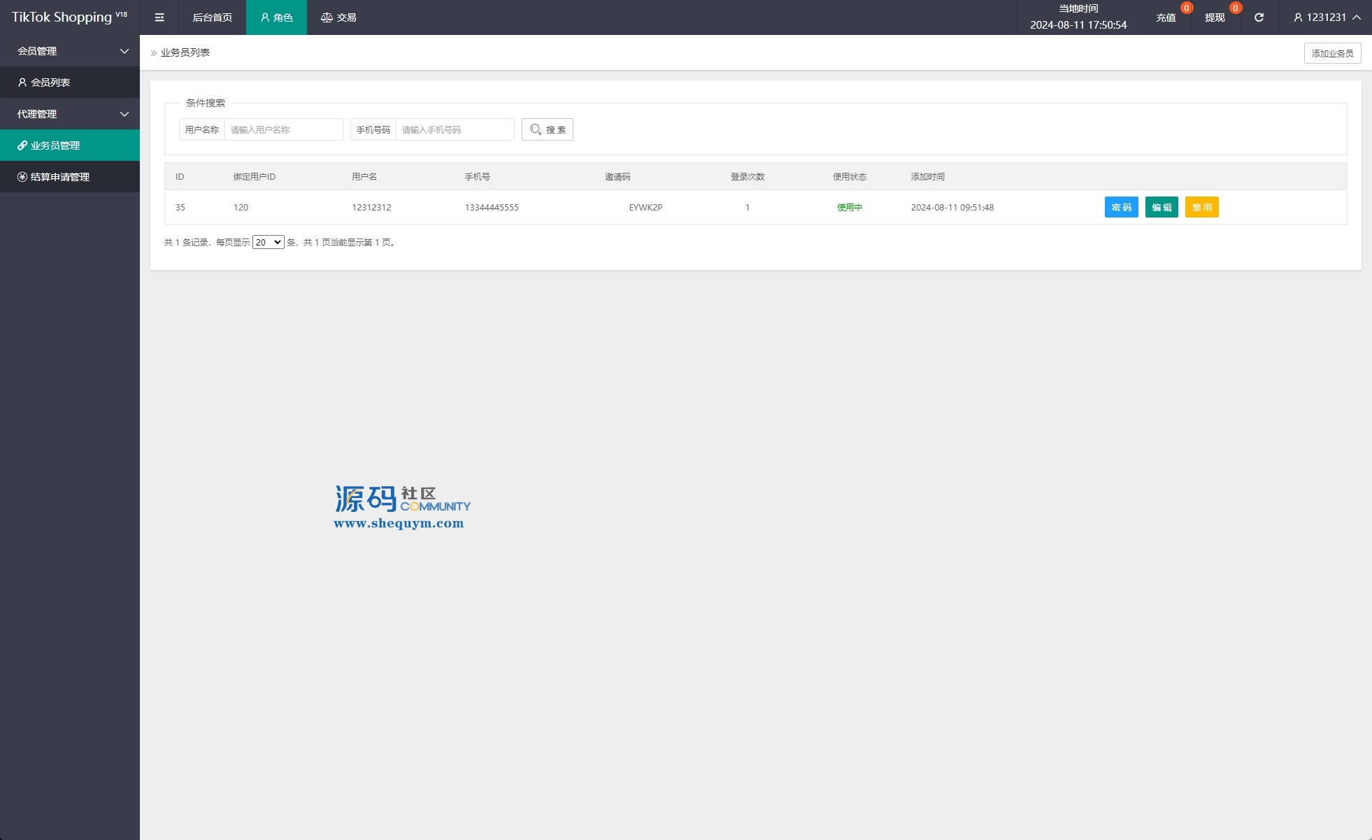1372x840 pixels.
Task: Focus the 手机号码 search input
Action: click(455, 129)
